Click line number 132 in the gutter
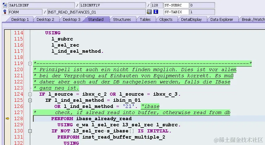Screen dimensions: 265x145 (x=18, y=143)
